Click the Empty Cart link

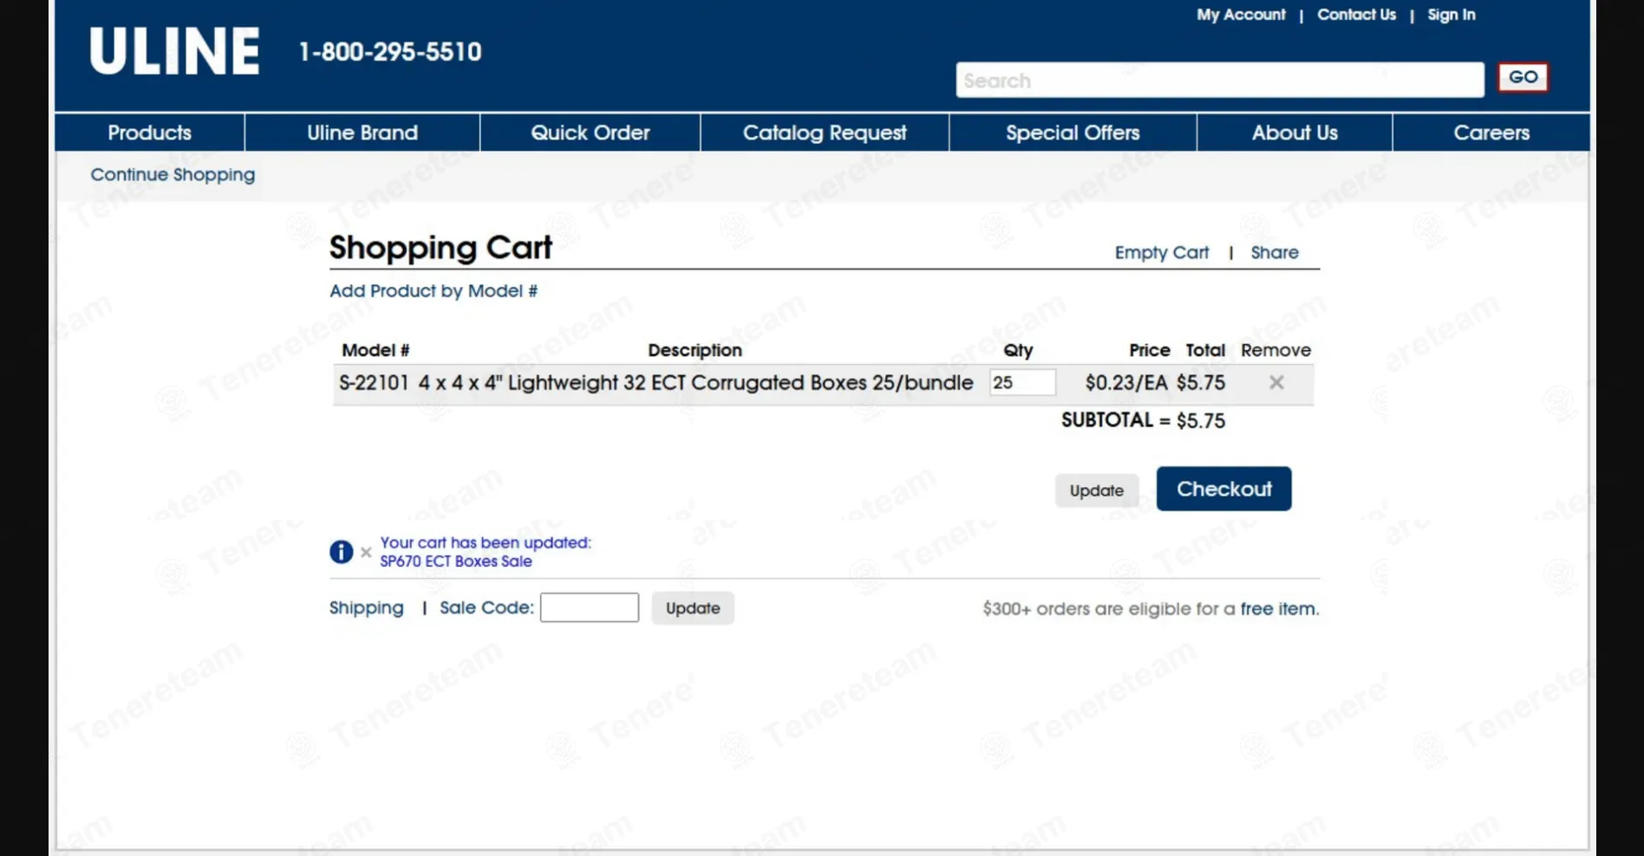(x=1161, y=252)
